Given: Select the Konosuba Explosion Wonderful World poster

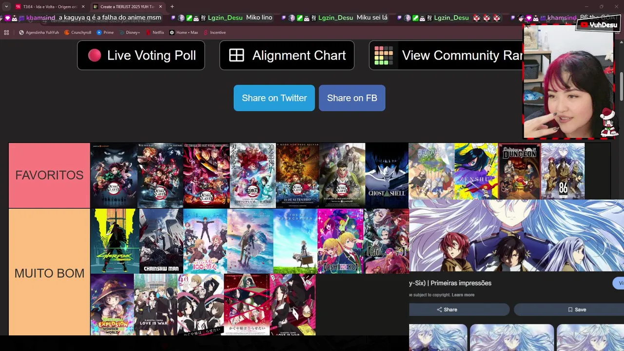Looking at the screenshot, I should [x=112, y=305].
